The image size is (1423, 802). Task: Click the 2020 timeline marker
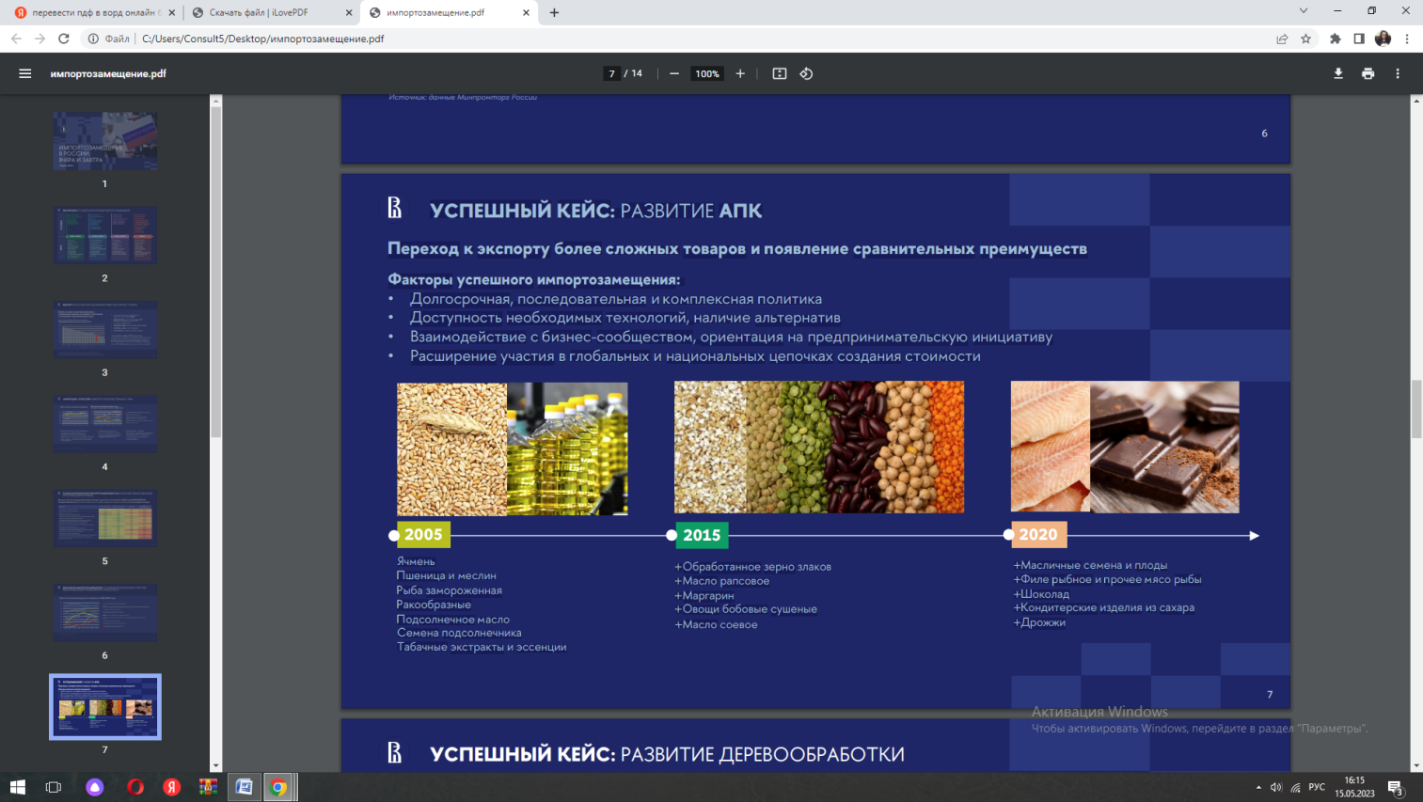(1038, 534)
